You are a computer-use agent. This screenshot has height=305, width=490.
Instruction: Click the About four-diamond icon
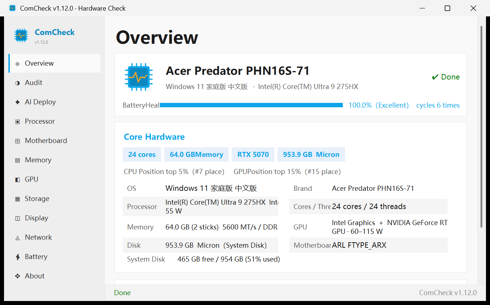[x=18, y=276]
